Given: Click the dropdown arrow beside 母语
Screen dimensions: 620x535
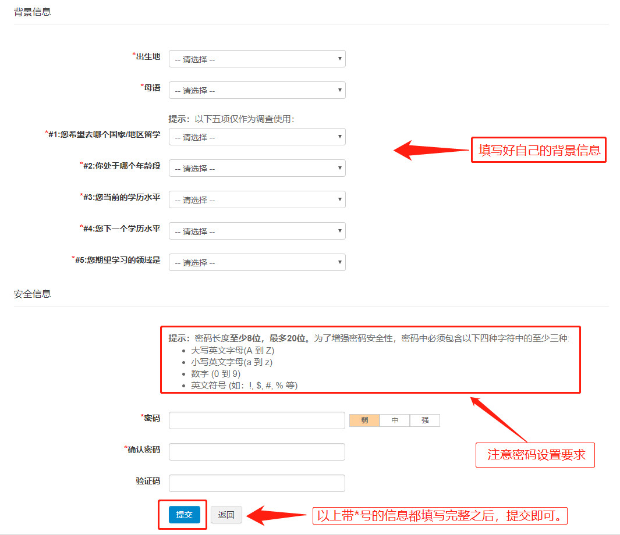Looking at the screenshot, I should coord(338,90).
